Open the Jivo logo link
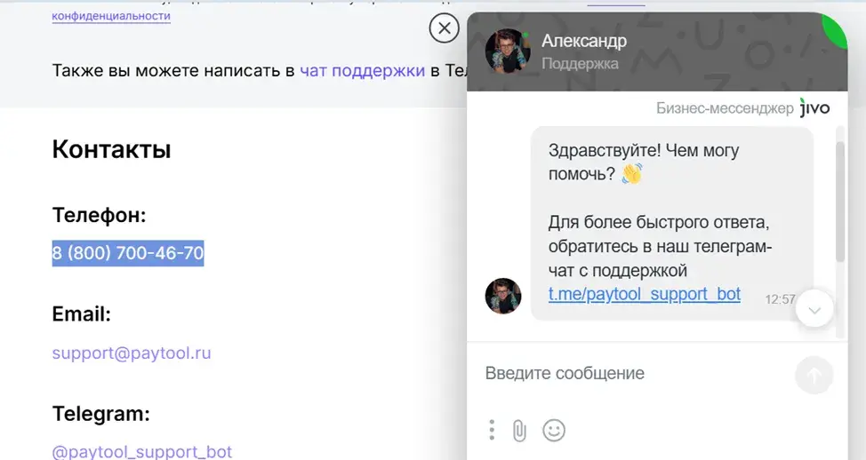 pos(814,107)
